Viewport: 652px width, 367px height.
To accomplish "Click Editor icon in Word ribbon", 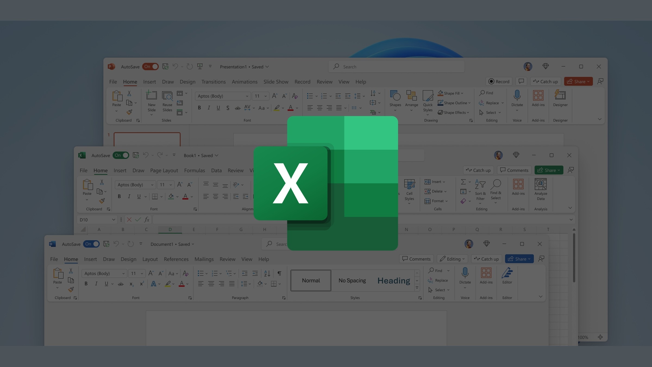I will 507,273.
